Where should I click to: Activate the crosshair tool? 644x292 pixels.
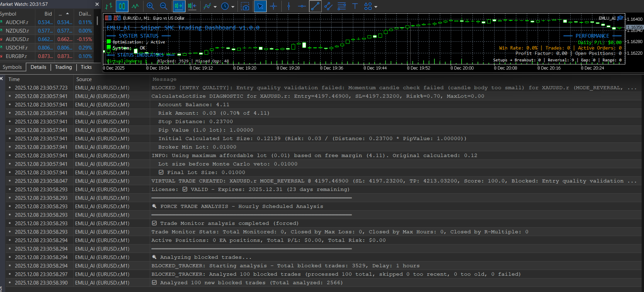(x=273, y=6)
